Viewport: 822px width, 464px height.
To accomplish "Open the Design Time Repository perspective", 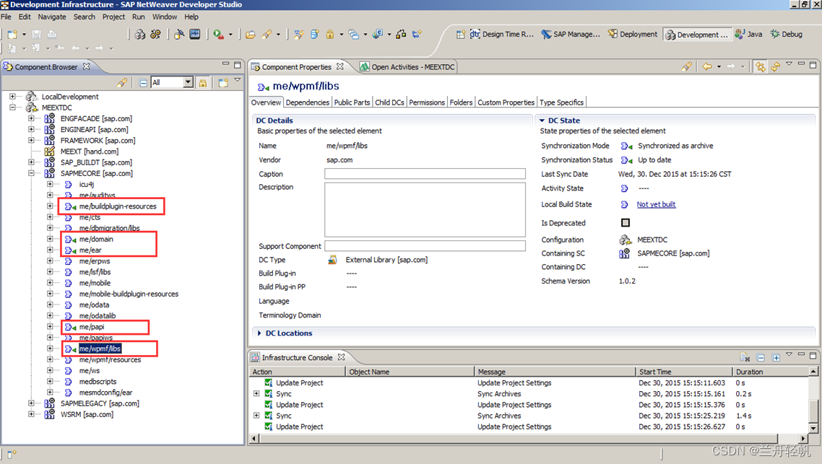I will coord(502,35).
